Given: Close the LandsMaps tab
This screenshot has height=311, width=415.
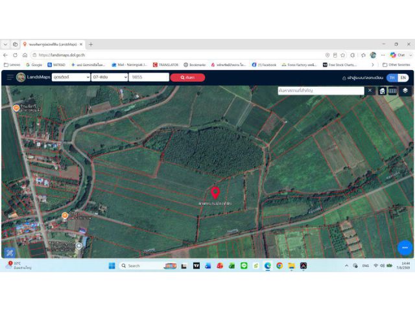Looking at the screenshot, I should point(81,44).
